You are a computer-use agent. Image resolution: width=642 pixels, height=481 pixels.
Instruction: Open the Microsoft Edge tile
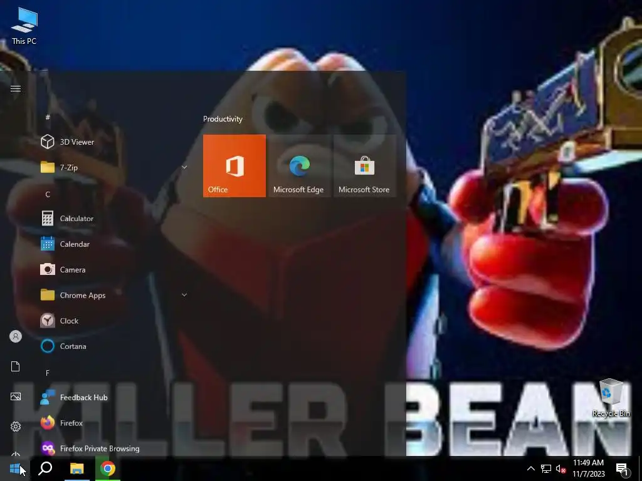click(x=299, y=165)
